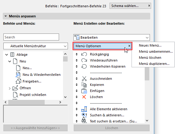The height and width of the screenshot is (134, 175).
Task: Open the Schema wählen... popup
Action: 130,6
